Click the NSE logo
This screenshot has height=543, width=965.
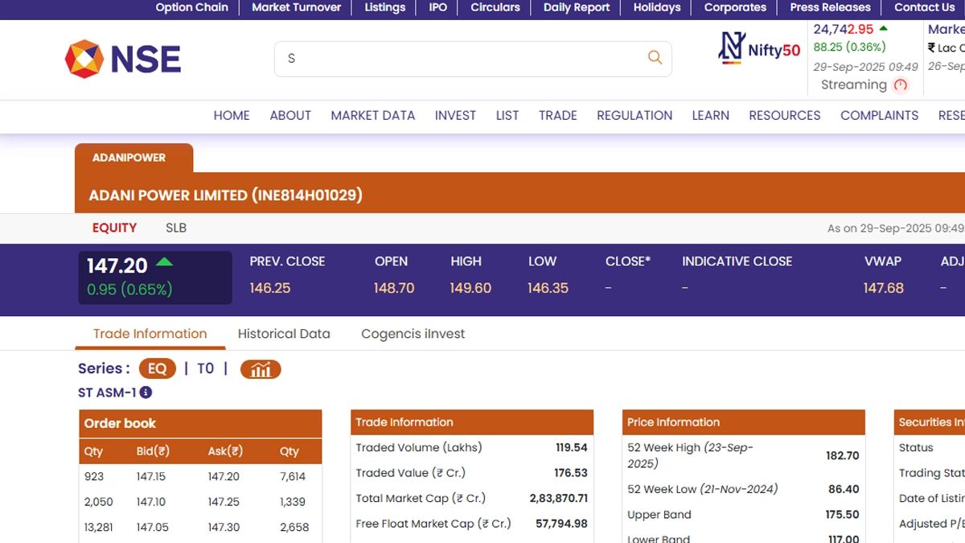(123, 60)
